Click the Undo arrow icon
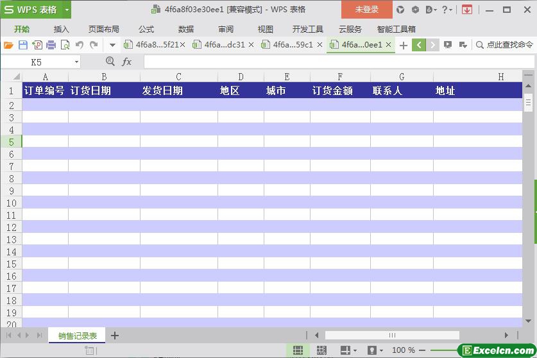Image resolution: width=537 pixels, height=358 pixels. pos(80,45)
